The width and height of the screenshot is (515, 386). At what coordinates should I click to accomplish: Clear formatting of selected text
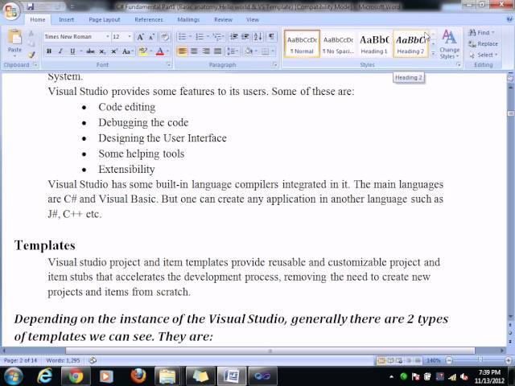[165, 37]
